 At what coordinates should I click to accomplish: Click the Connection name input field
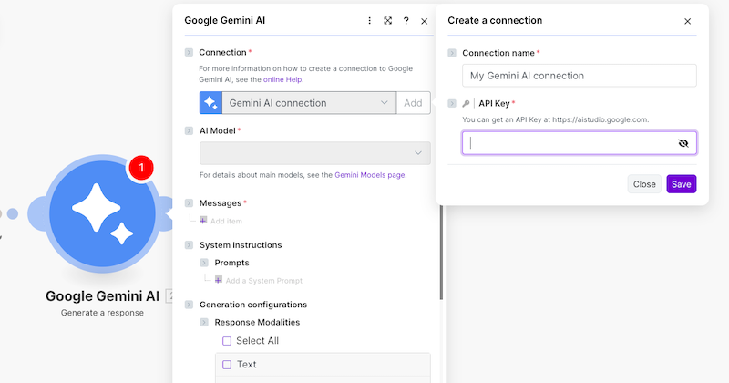(579, 76)
